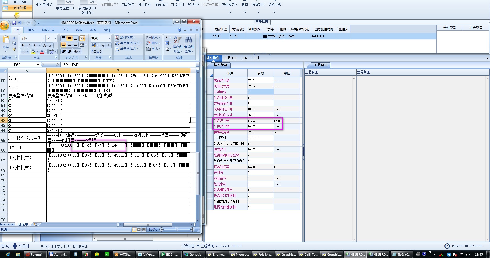Expand the 套用表格格式 dropdown
The image size is (490, 258).
(x=129, y=43)
